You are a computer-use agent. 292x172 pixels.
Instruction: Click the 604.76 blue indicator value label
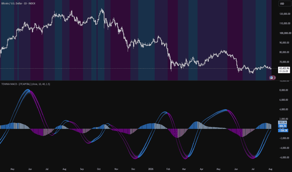(283, 126)
